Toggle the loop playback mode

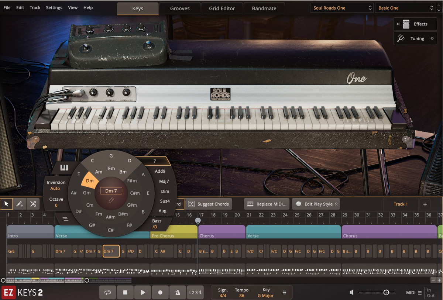point(108,292)
